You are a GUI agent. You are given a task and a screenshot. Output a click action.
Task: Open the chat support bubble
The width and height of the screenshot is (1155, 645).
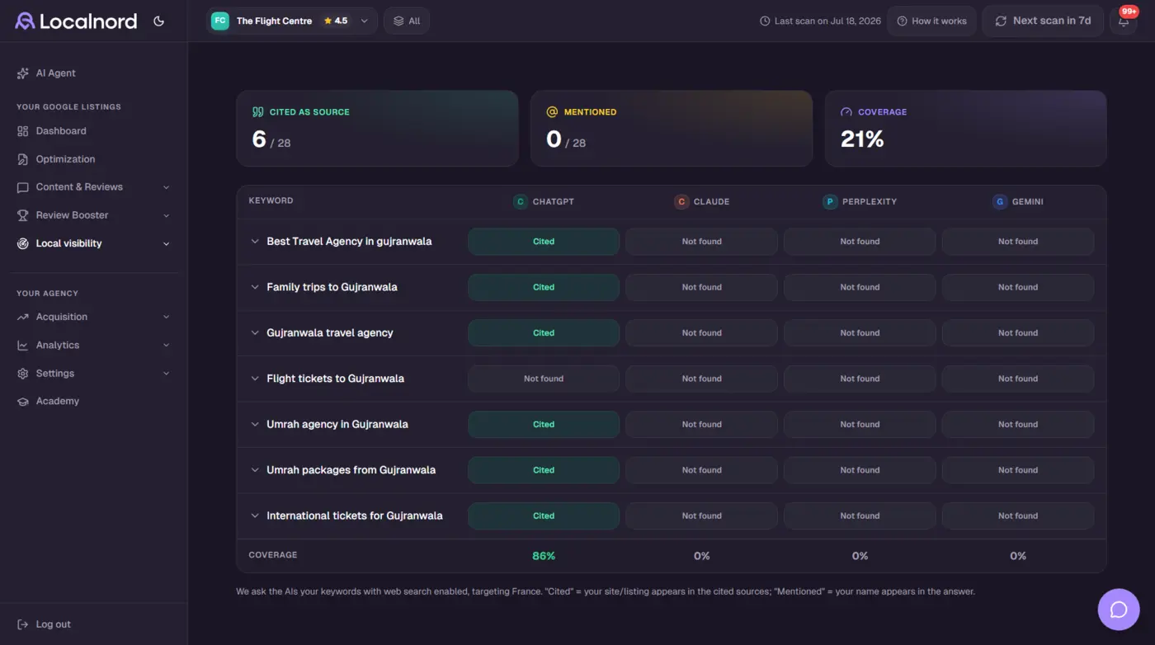(1119, 610)
